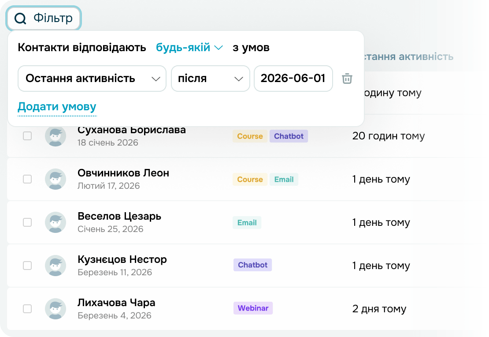Edit the 2026-06-01 date field

tap(293, 79)
